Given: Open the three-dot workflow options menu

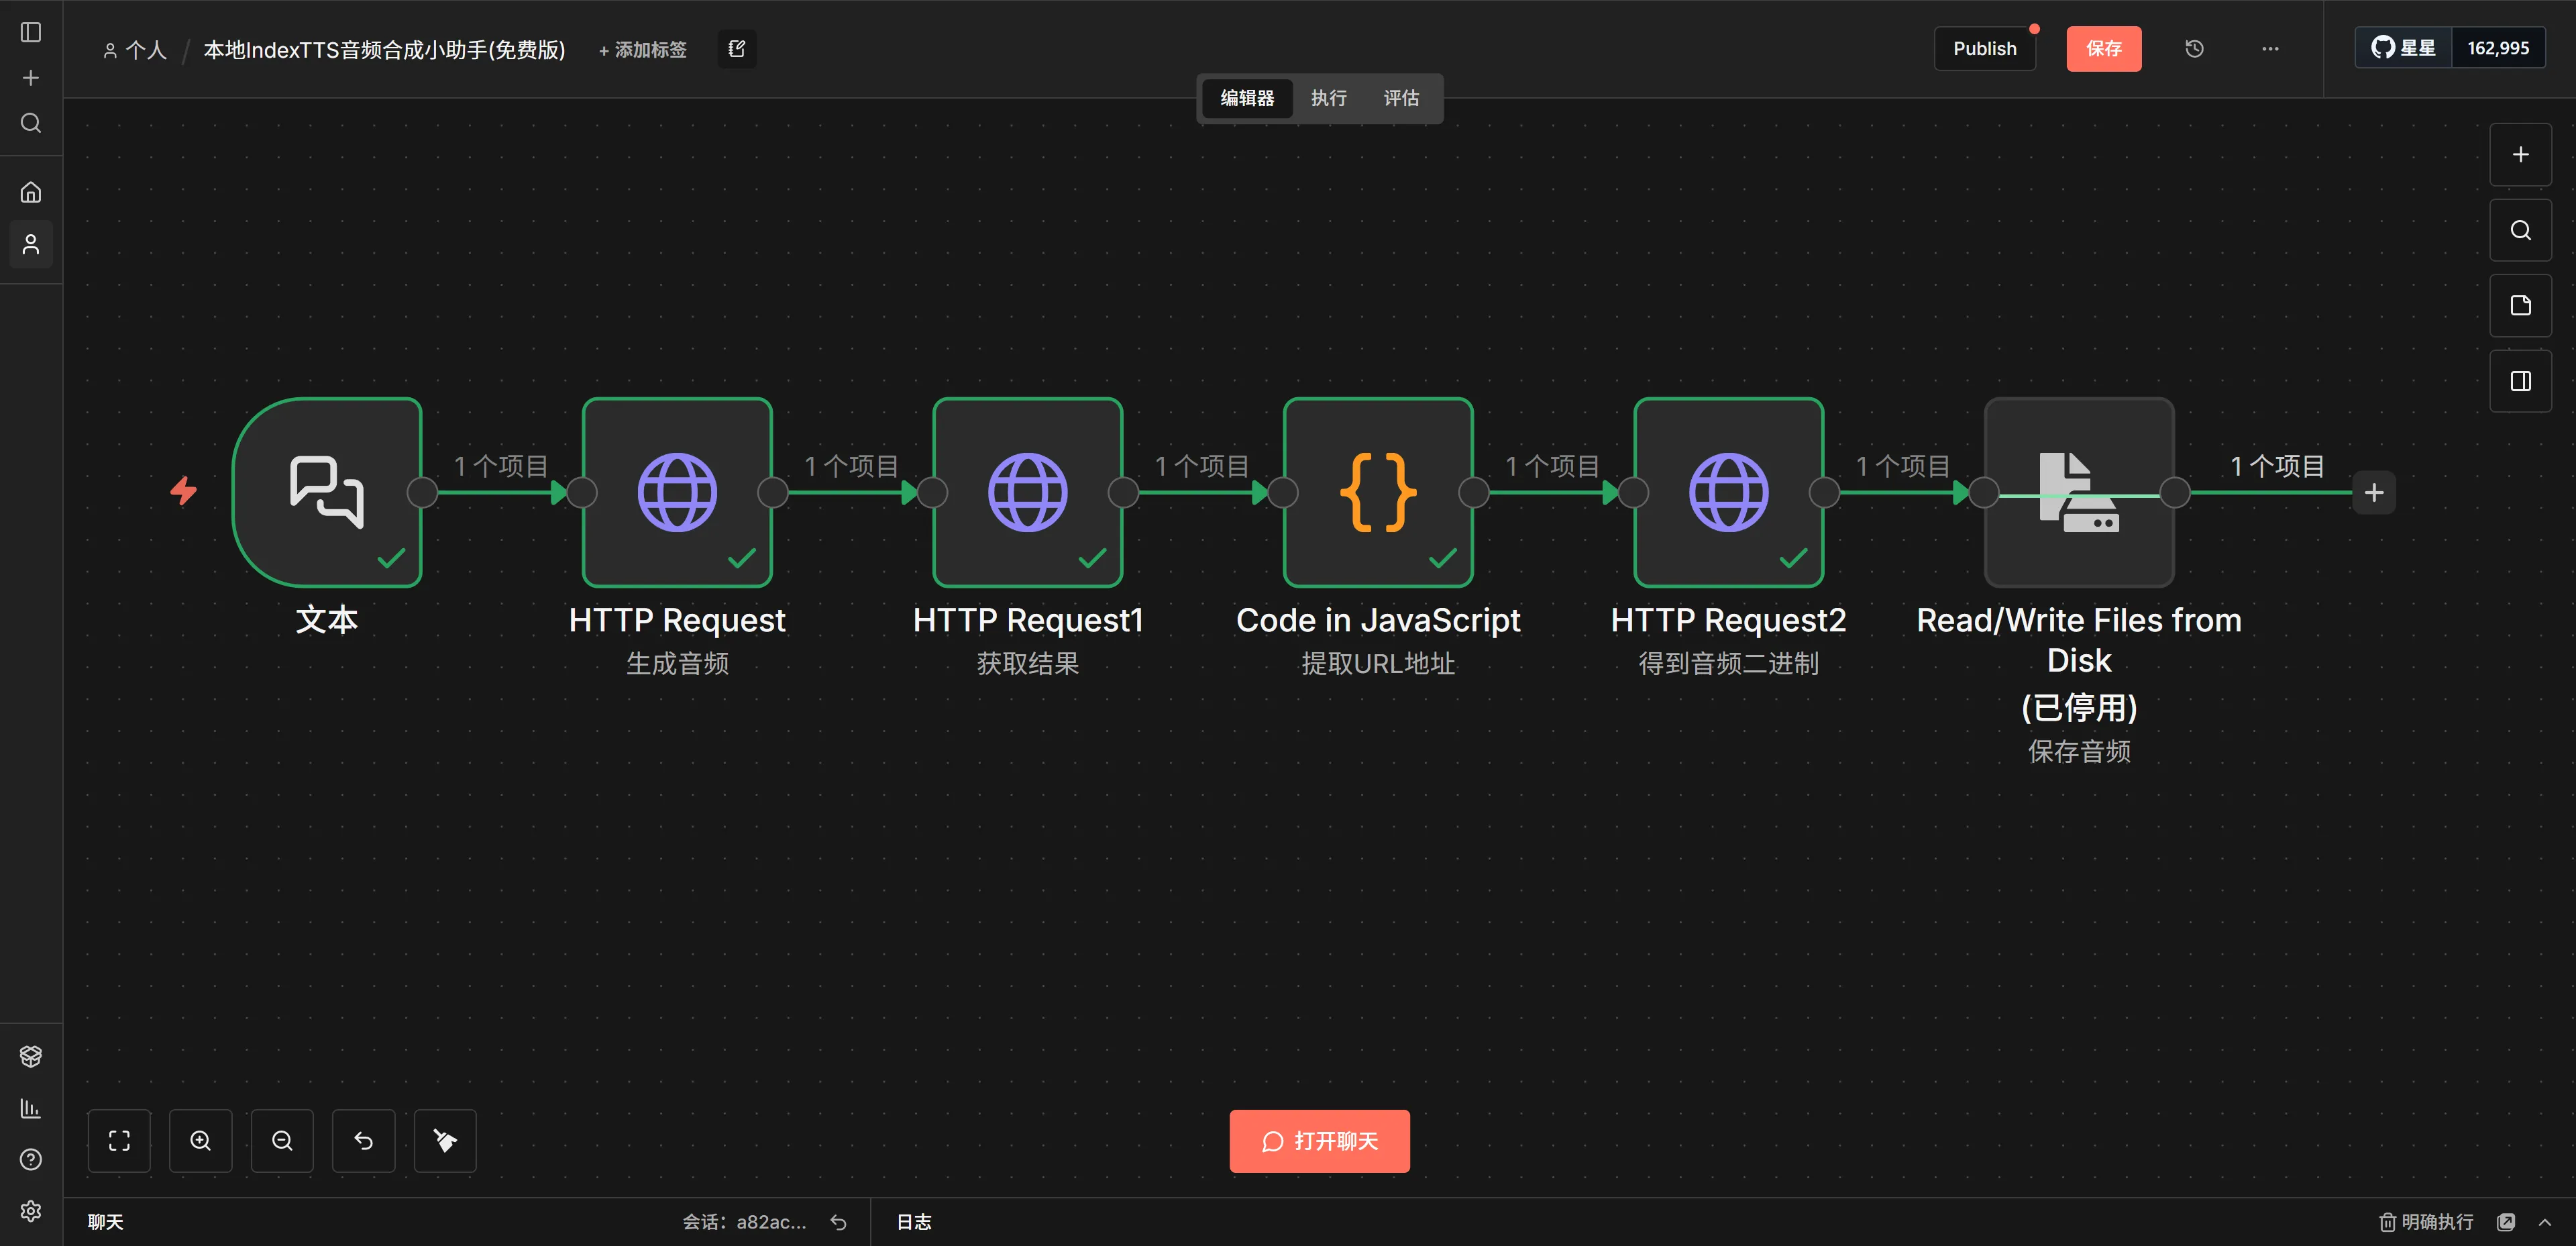Looking at the screenshot, I should pos(2270,49).
